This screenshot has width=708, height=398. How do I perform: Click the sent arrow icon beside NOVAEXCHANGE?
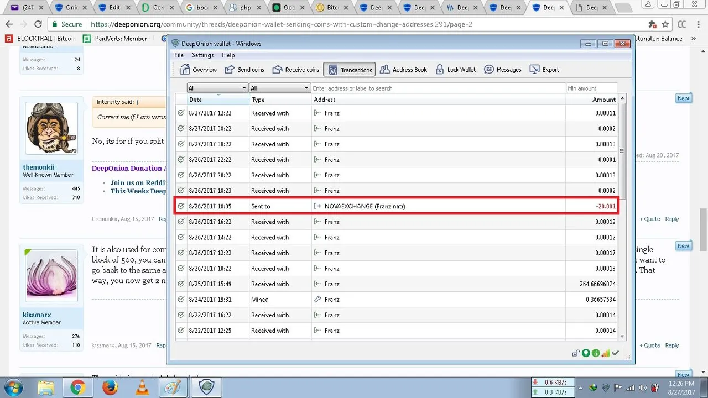(x=317, y=206)
